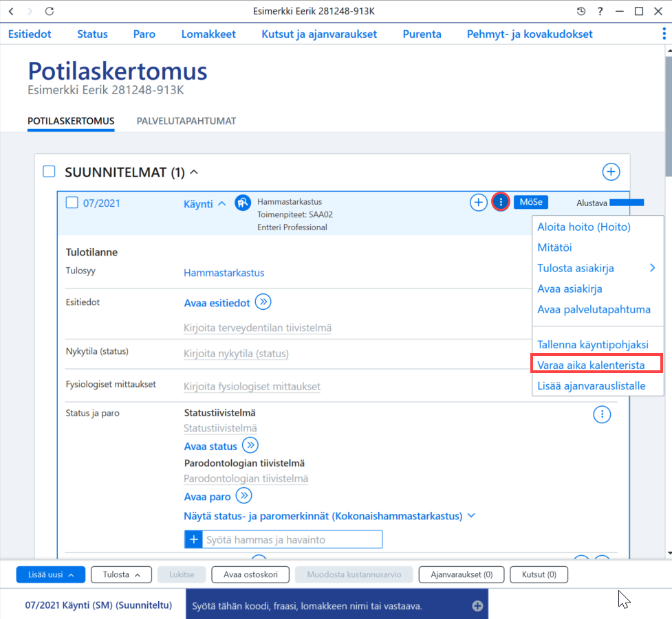This screenshot has width=672, height=619.
Task: Click the Alustava blue progress bar
Action: [x=627, y=203]
